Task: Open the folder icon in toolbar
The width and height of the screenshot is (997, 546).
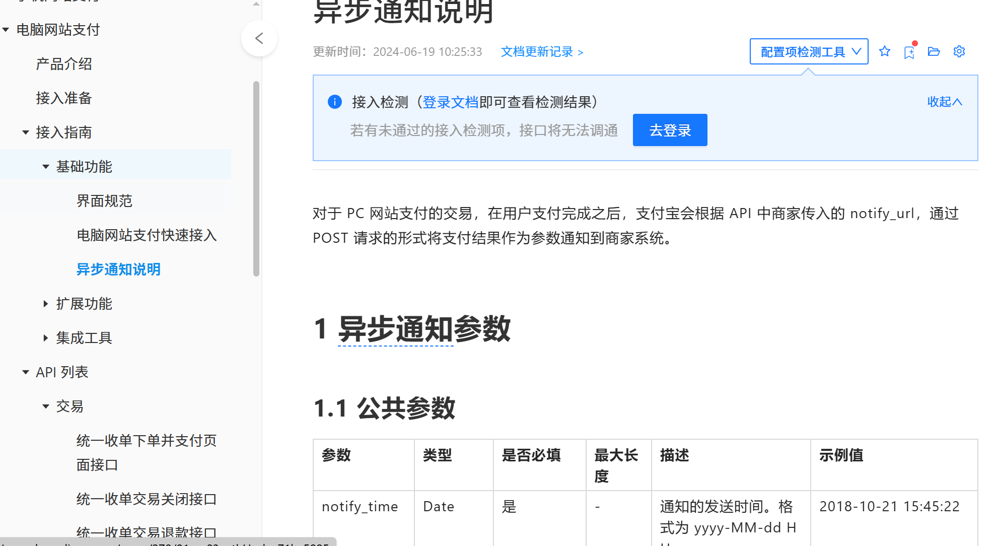Action: pyautogui.click(x=934, y=51)
